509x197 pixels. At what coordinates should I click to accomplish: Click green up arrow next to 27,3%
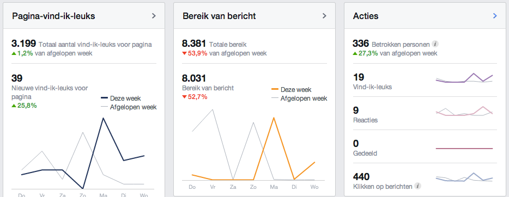tap(355, 53)
